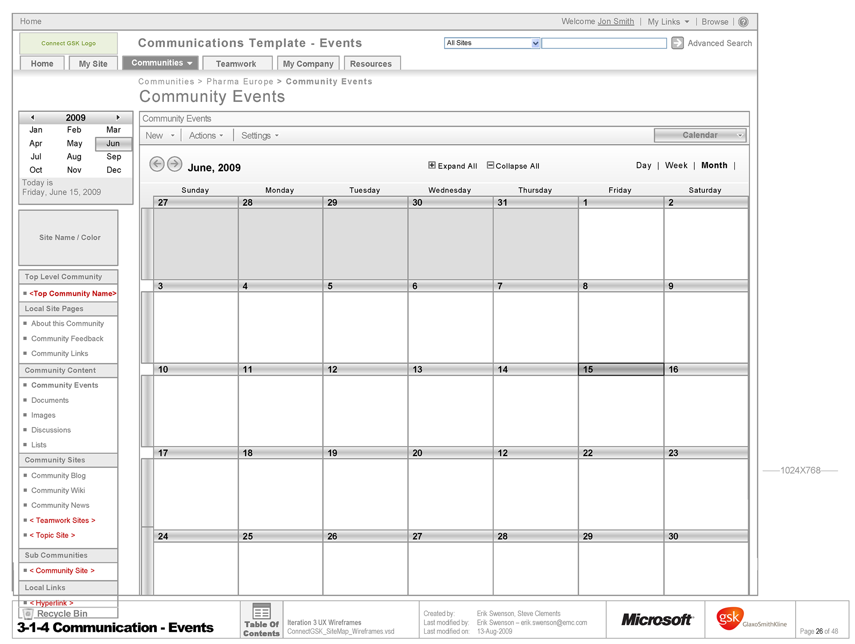Open the Recycle Bin
The height and width of the screenshot is (644, 855).
(x=62, y=613)
